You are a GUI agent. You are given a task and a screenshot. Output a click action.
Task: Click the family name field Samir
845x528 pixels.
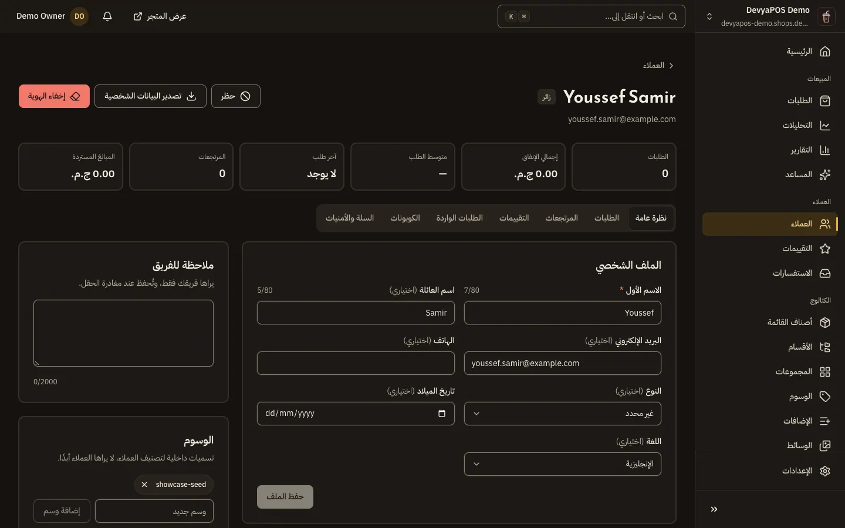356,313
